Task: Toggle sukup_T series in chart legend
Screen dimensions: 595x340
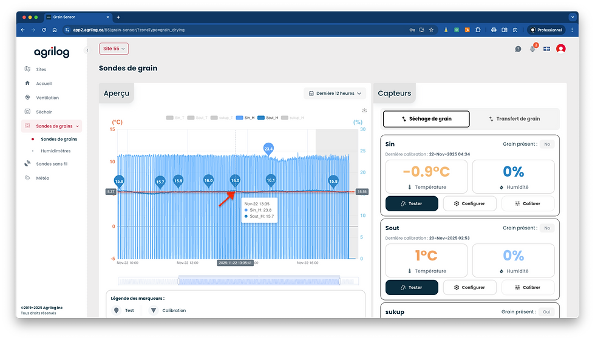Action: coord(221,118)
